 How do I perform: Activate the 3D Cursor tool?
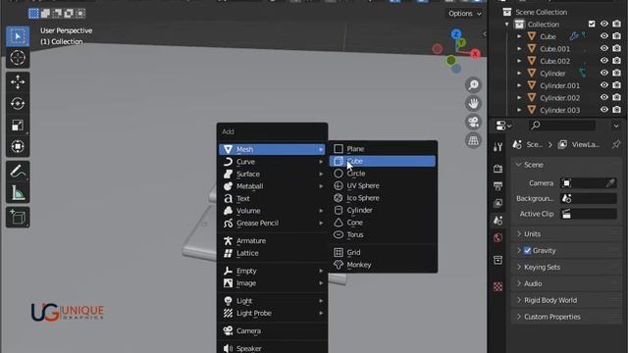(x=18, y=58)
